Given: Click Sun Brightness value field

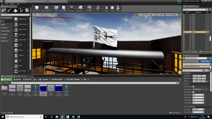Looking at the screenshot, I should [x=198, y=95].
